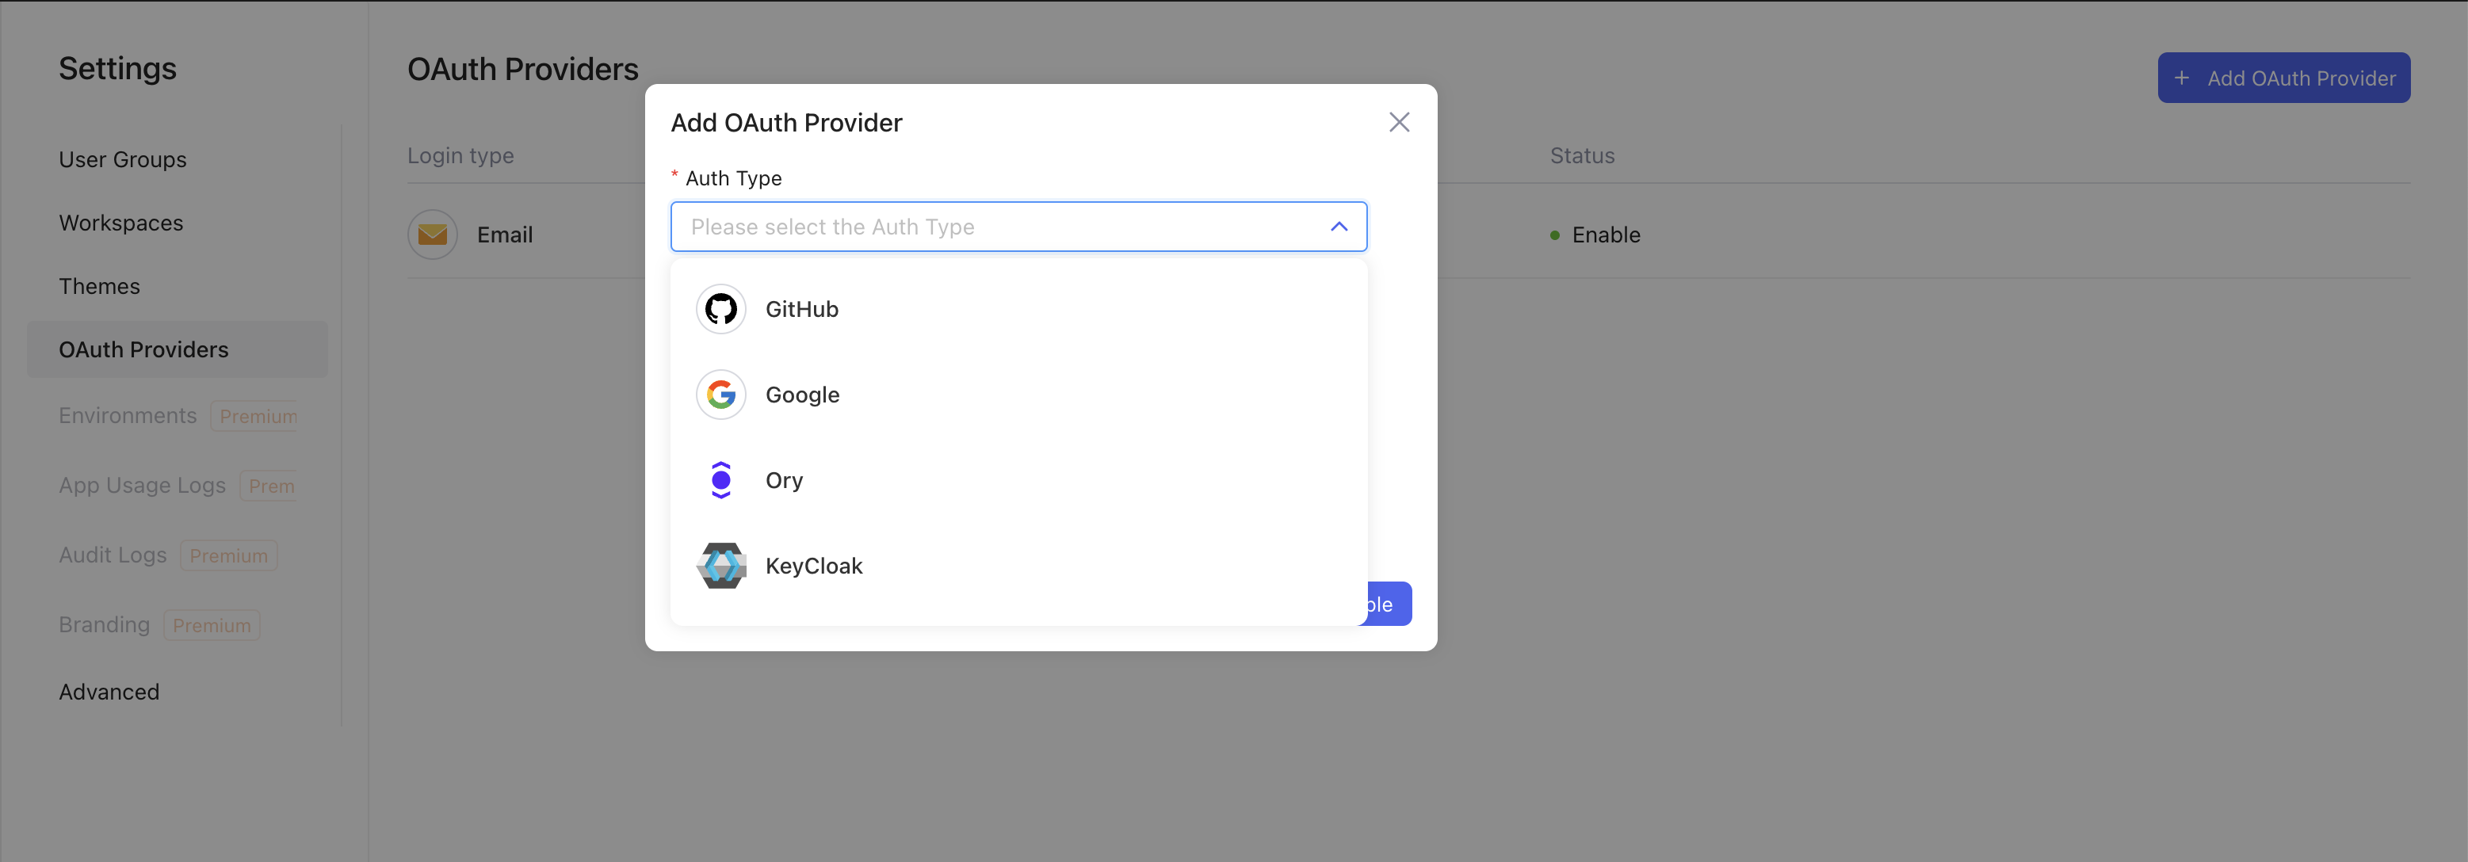Click the Google logo icon

click(720, 395)
